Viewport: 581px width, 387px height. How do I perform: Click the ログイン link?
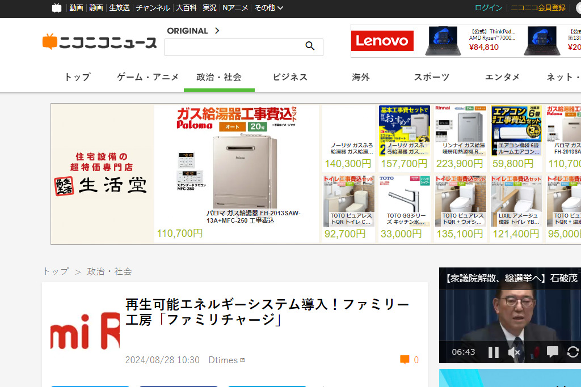pyautogui.click(x=489, y=8)
